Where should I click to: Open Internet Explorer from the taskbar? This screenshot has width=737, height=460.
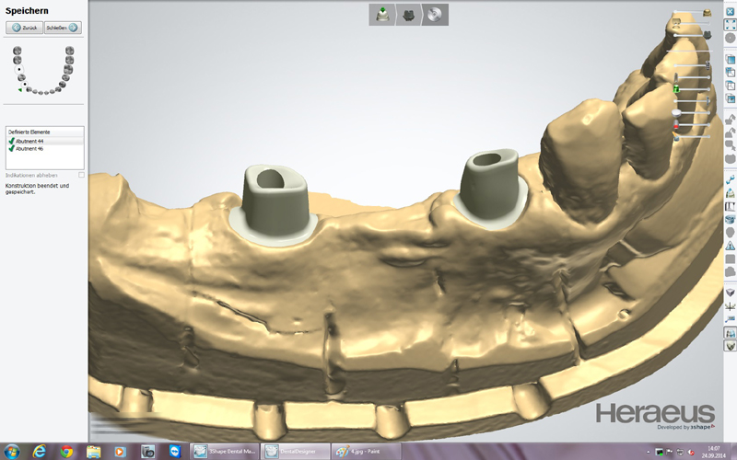coord(39,452)
